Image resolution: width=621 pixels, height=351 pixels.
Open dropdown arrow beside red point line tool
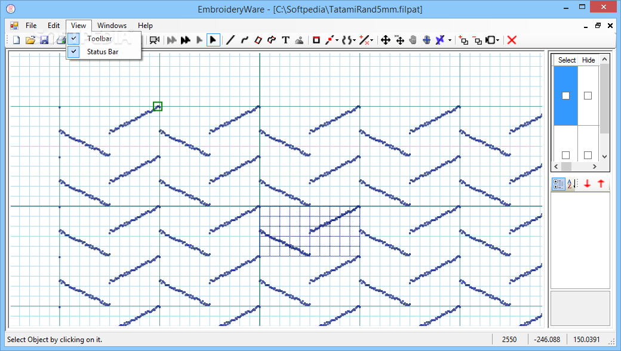[337, 40]
